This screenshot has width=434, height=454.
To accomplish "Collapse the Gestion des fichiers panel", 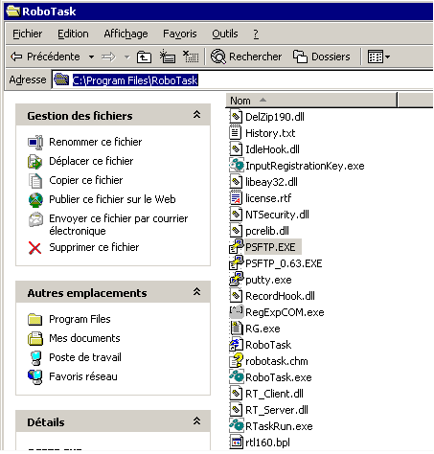I will tap(196, 115).
